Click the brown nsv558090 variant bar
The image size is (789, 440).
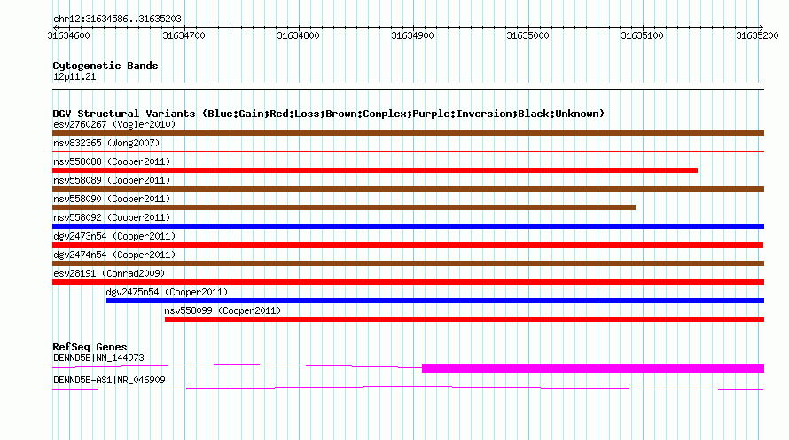pyautogui.click(x=344, y=208)
